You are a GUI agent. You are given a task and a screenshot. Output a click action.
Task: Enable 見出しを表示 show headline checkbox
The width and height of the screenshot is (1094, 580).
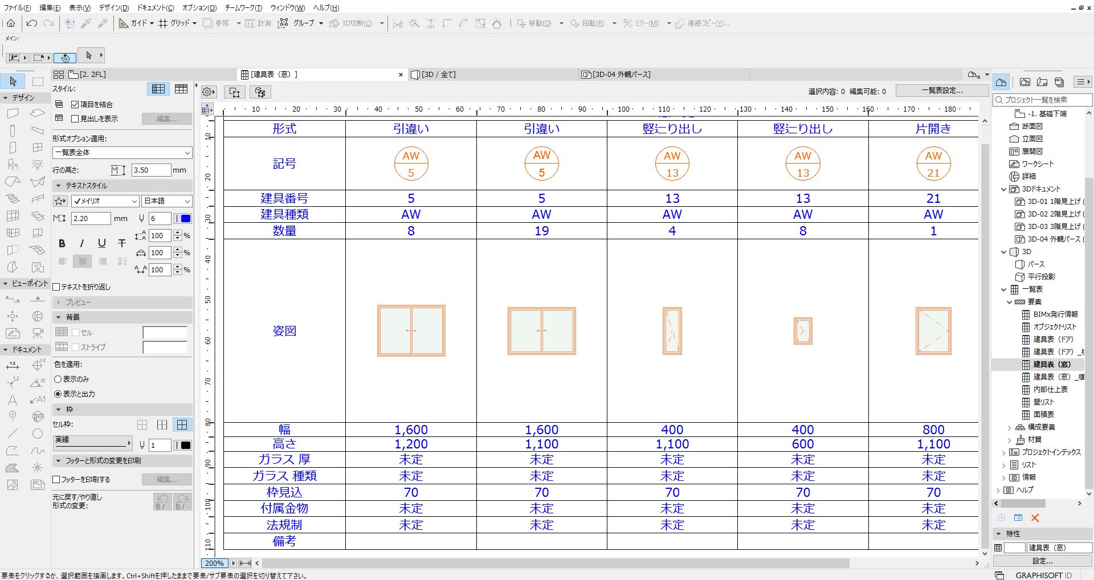tap(75, 119)
